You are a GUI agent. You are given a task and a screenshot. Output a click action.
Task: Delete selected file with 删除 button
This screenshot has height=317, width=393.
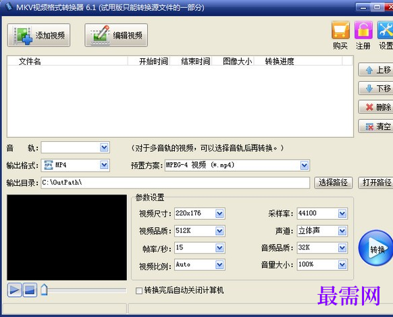pyautogui.click(x=375, y=107)
